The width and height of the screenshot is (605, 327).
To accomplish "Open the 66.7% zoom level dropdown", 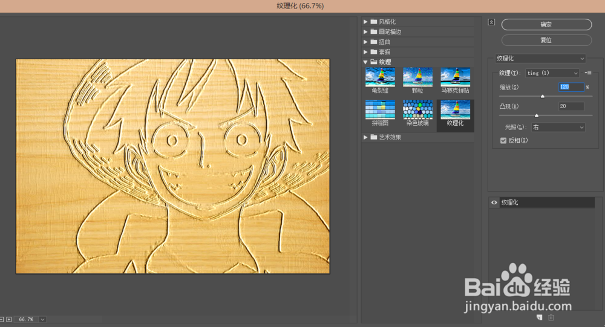I will point(42,319).
